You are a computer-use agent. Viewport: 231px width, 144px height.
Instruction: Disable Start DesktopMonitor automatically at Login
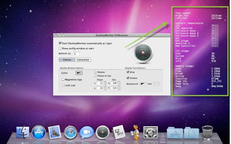(x=60, y=43)
